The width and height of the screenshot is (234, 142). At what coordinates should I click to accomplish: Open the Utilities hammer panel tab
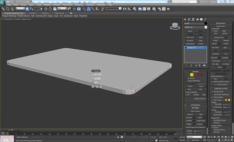click(x=205, y=19)
